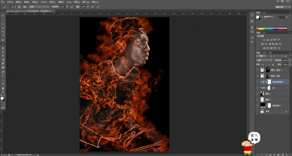Add an Invert adjustment layer
The height and width of the screenshot is (156, 292).
click(x=264, y=48)
